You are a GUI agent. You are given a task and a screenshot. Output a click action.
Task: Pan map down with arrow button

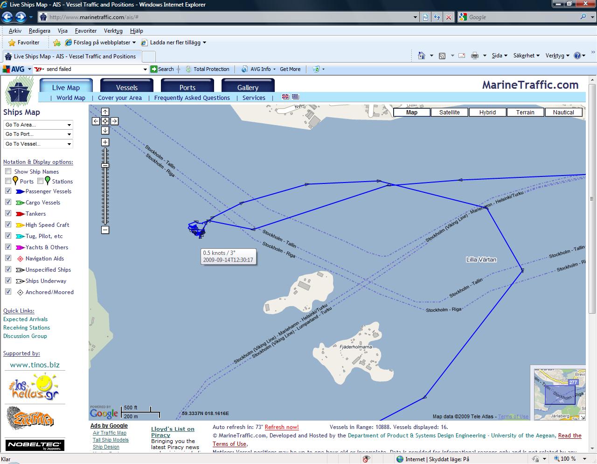(105, 130)
